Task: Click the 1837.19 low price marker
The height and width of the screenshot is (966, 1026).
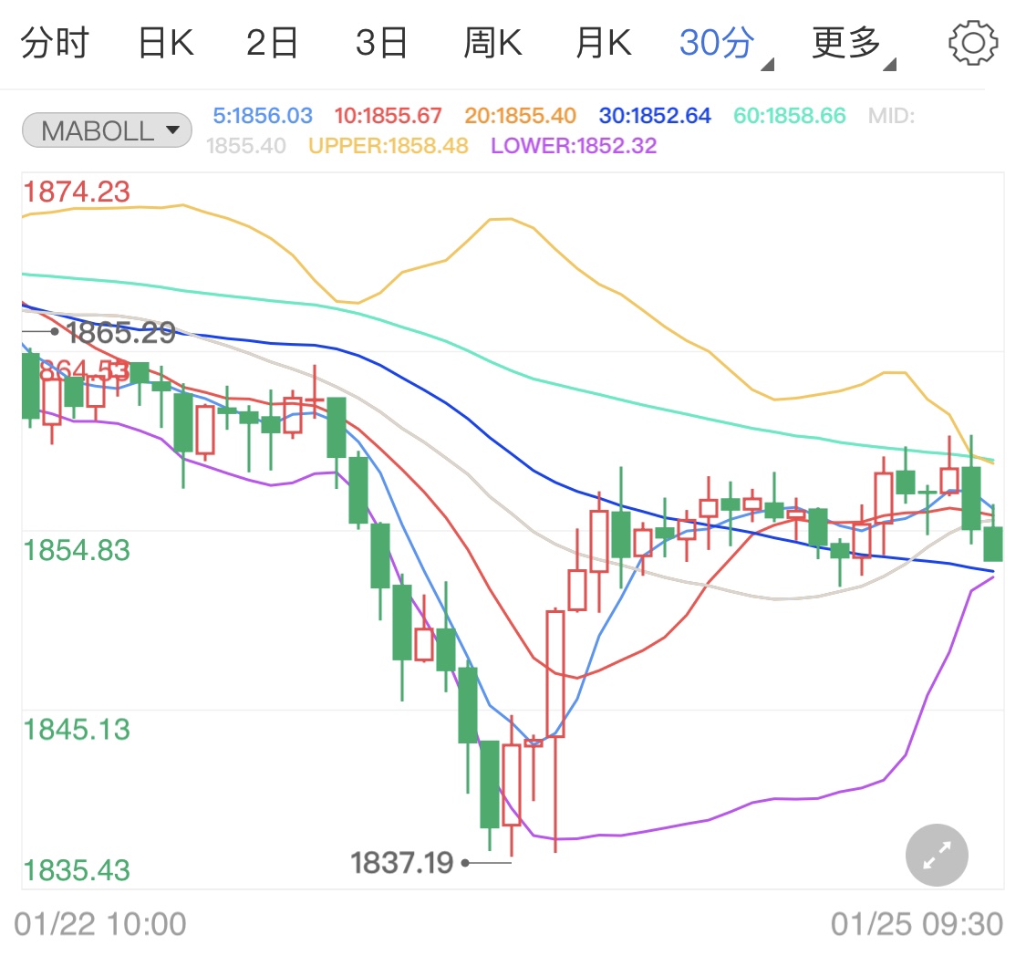Action: [x=402, y=863]
